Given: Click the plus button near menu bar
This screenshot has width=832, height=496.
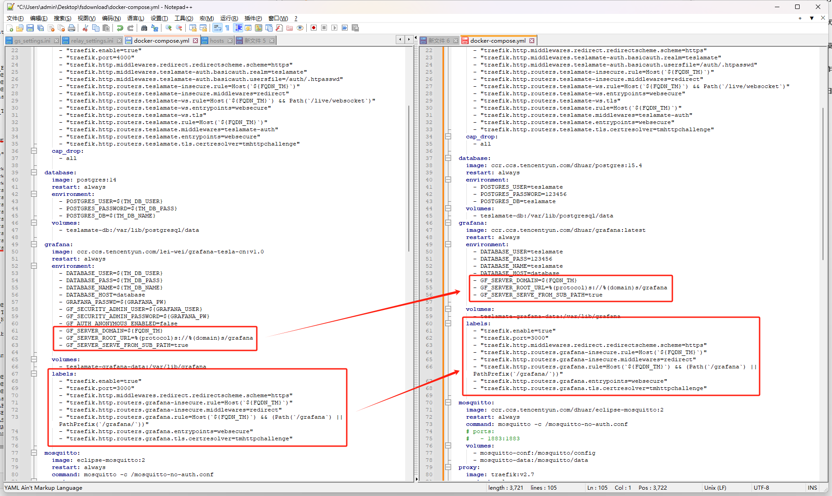Looking at the screenshot, I should pos(800,18).
